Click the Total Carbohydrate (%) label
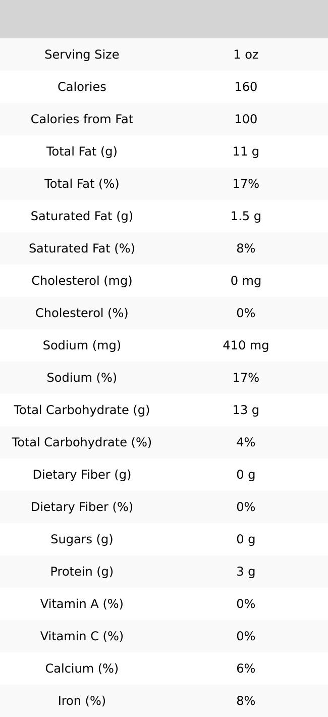Viewport: 328px width, 717px height. (82, 442)
